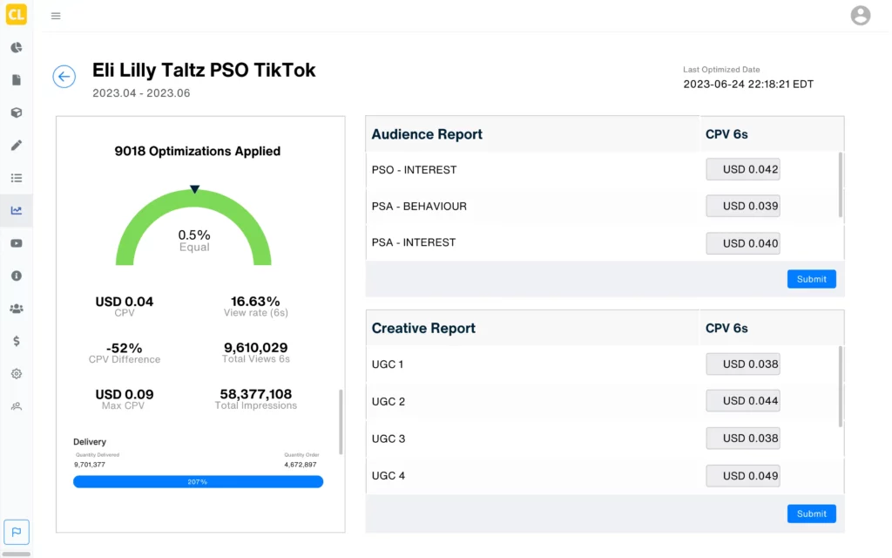
Task: Open the group users sidebar icon
Action: [x=17, y=309]
